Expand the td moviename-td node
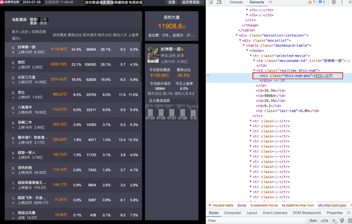This screenshot has height=224, width=352. tap(254, 60)
